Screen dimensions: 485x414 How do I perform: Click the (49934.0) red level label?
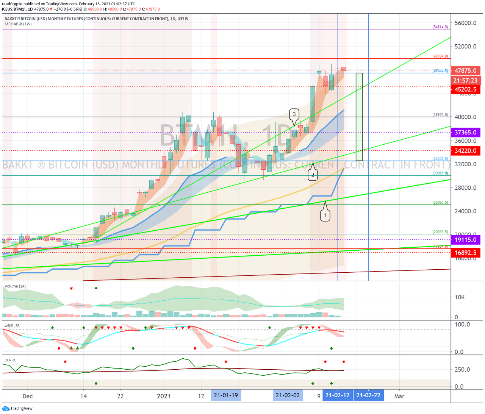point(440,56)
